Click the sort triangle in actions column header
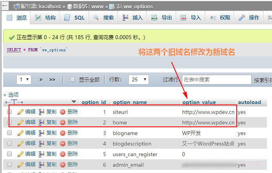The width and height of the screenshot is (272, 173). coord(74,102)
